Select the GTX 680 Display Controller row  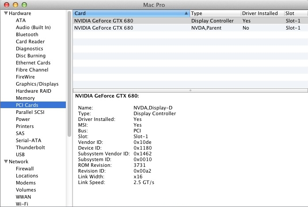click(190, 21)
